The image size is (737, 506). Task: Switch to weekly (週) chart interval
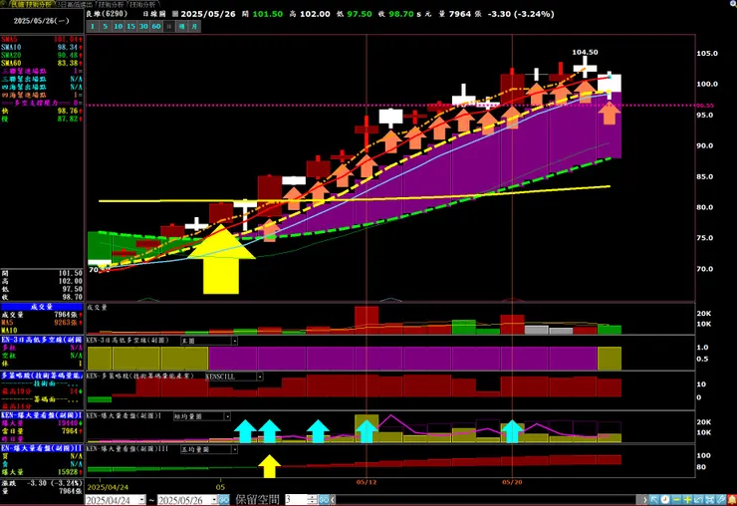pos(181,27)
